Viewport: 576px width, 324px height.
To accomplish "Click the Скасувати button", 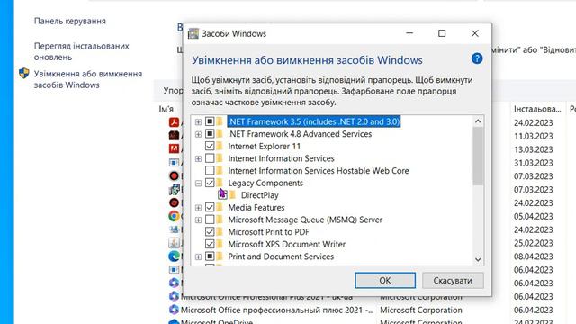I will click(453, 280).
